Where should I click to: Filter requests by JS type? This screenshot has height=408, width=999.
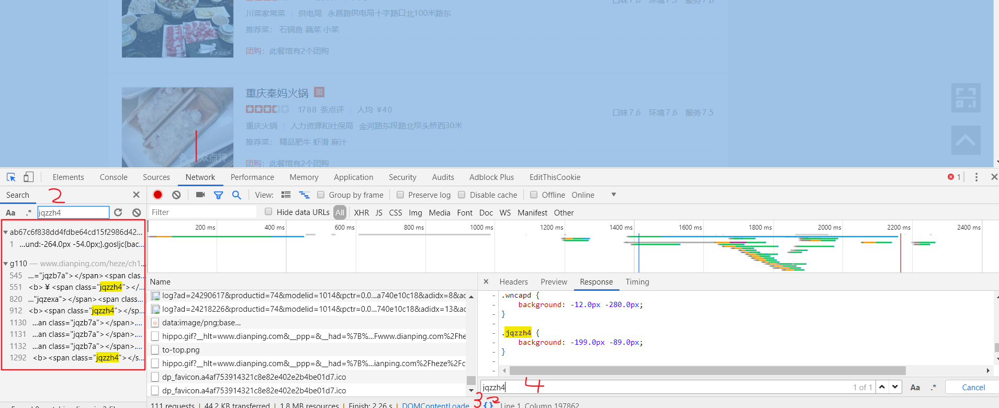click(379, 212)
